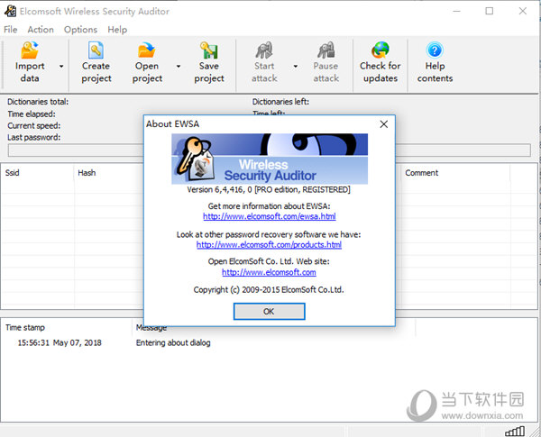Click the Pause attack icon
This screenshot has width=541, height=437.
point(326,50)
